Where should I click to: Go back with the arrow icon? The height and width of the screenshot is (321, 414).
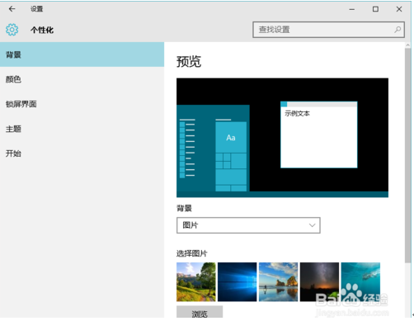(x=12, y=9)
